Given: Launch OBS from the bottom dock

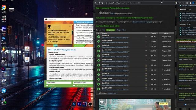Looking at the screenshot, I should (90, 104).
